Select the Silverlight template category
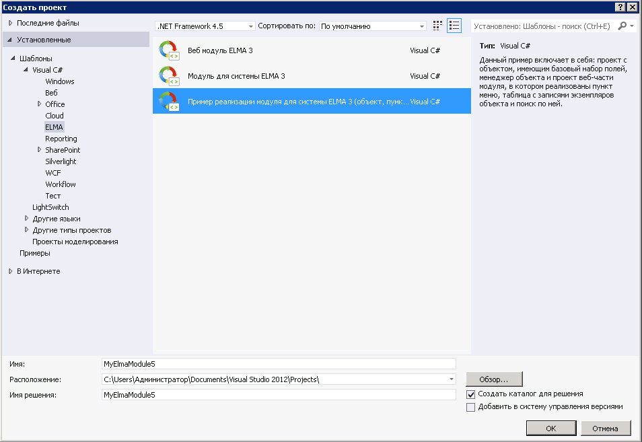The image size is (642, 442). [x=61, y=161]
